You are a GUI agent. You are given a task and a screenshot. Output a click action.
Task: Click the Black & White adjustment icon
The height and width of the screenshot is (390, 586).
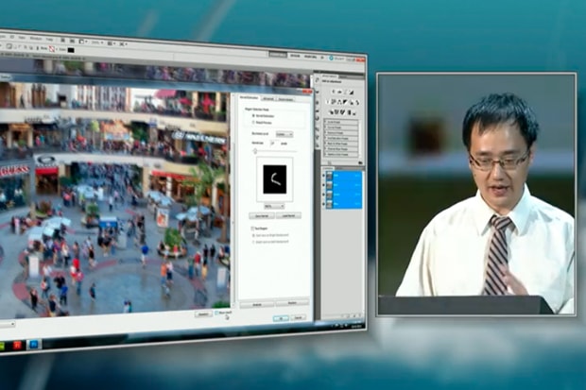(345, 102)
